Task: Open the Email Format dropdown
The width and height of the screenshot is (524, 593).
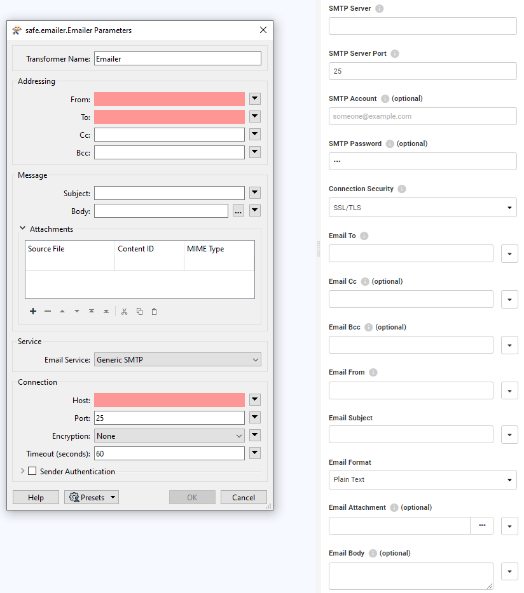Action: tap(509, 479)
